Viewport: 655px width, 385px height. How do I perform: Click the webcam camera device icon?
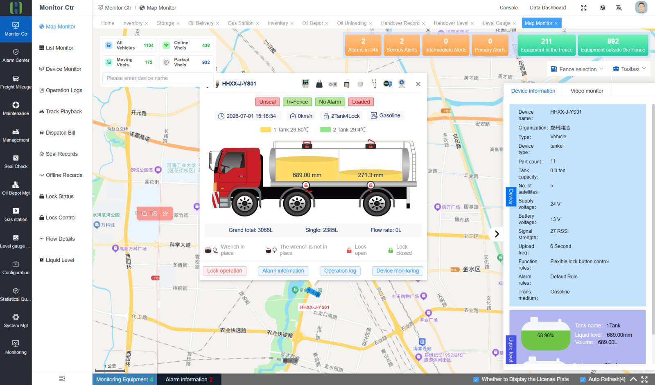tap(402, 83)
